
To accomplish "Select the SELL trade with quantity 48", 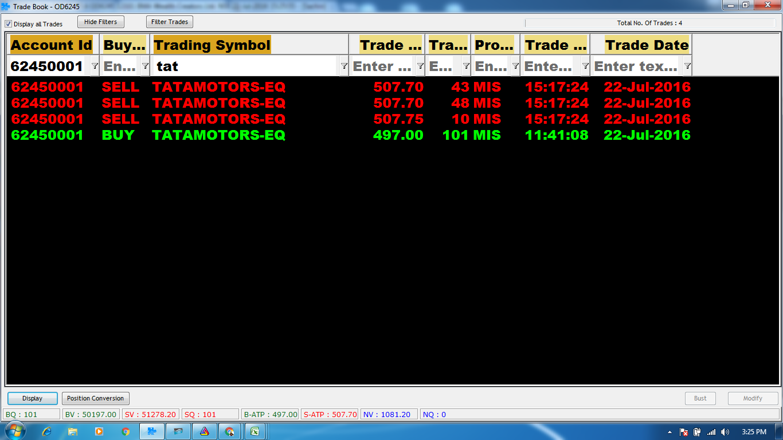I will pyautogui.click(x=351, y=103).
